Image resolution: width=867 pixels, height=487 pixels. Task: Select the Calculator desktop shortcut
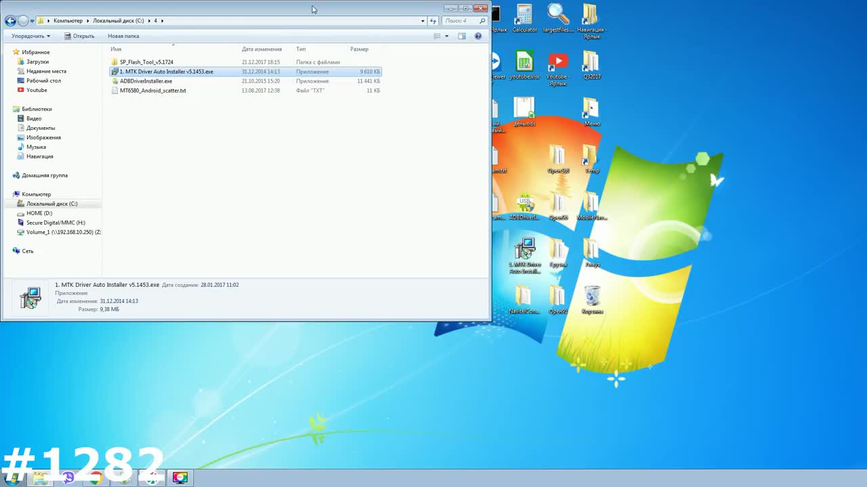[524, 19]
